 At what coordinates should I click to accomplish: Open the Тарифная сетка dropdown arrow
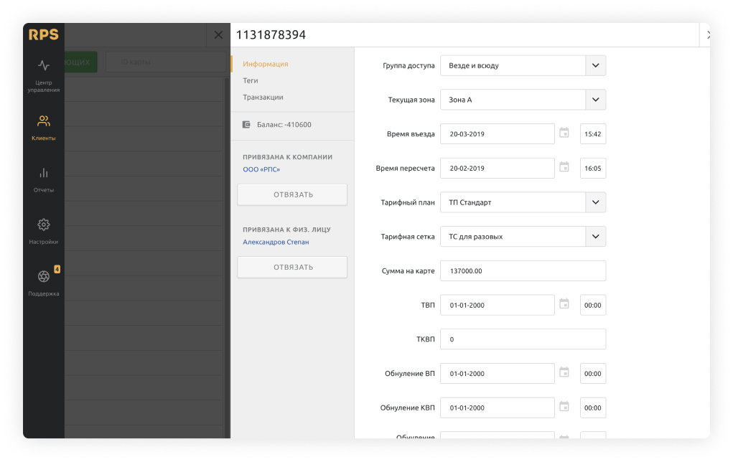pyautogui.click(x=595, y=236)
